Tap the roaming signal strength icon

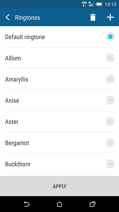[x=91, y=4]
